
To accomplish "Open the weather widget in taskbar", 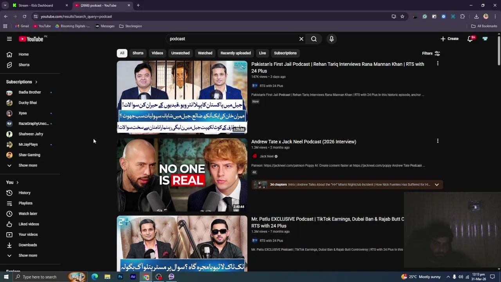I will click(x=421, y=277).
